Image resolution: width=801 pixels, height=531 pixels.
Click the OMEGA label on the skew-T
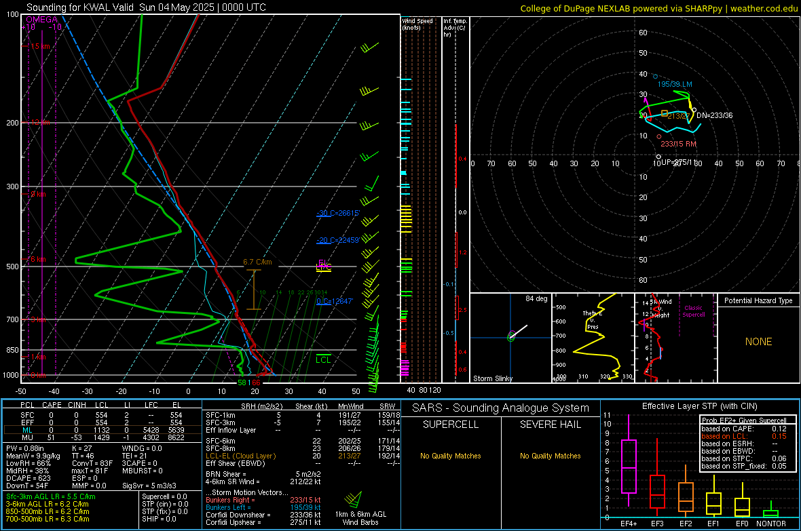click(42, 20)
